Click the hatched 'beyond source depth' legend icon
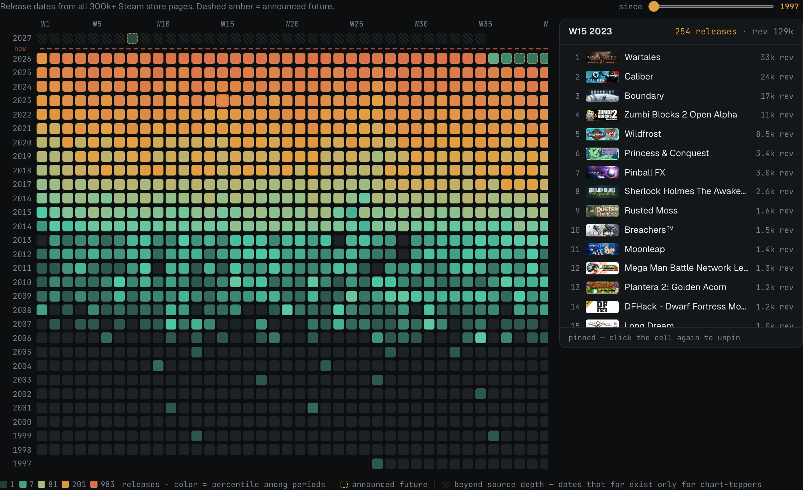This screenshot has height=490, width=803. (x=446, y=485)
